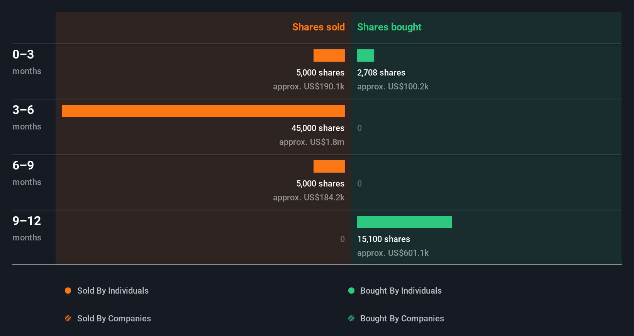634x336 pixels.
Task: Click the approx. US$100.2k amount
Action: pos(393,86)
